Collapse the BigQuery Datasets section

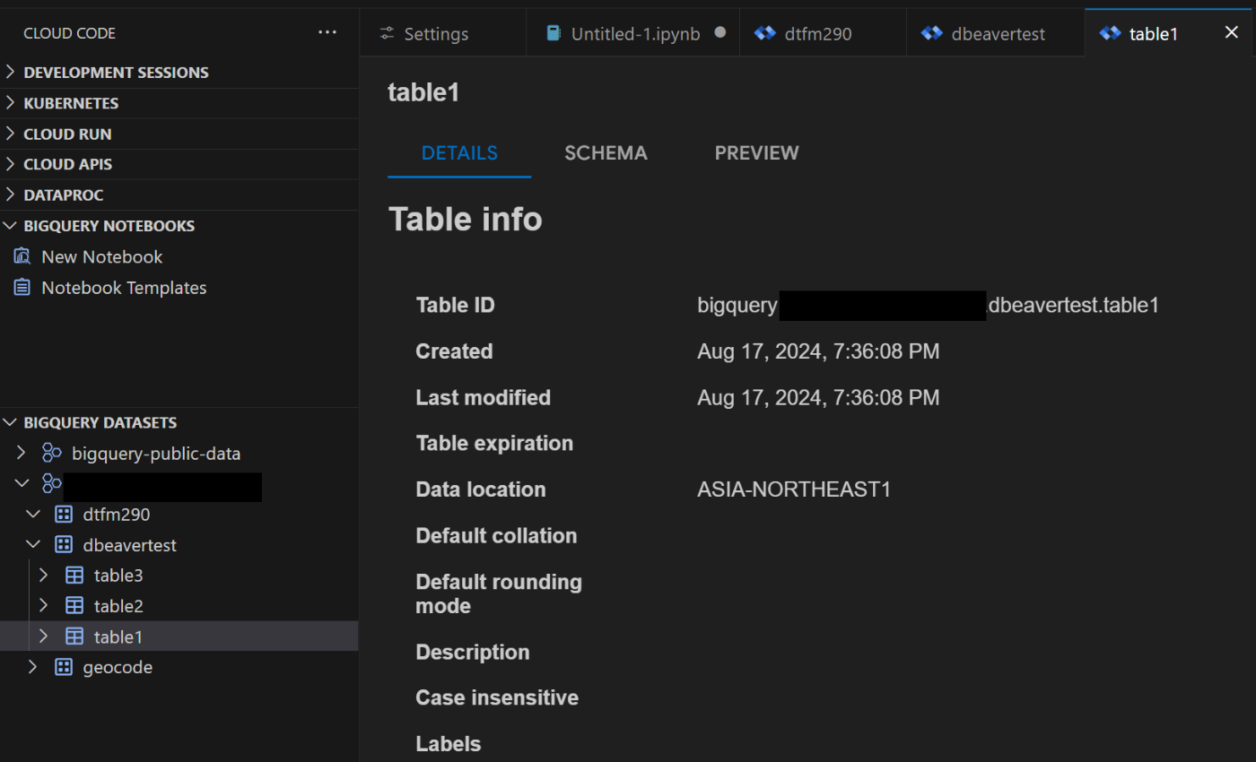click(11, 422)
